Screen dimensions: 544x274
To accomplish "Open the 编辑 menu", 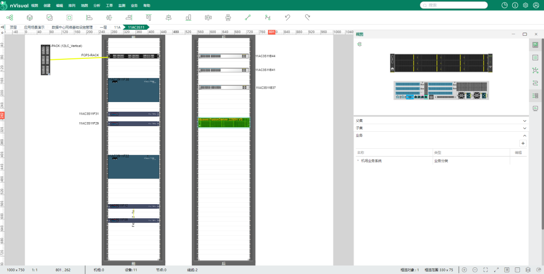I will pos(59,6).
